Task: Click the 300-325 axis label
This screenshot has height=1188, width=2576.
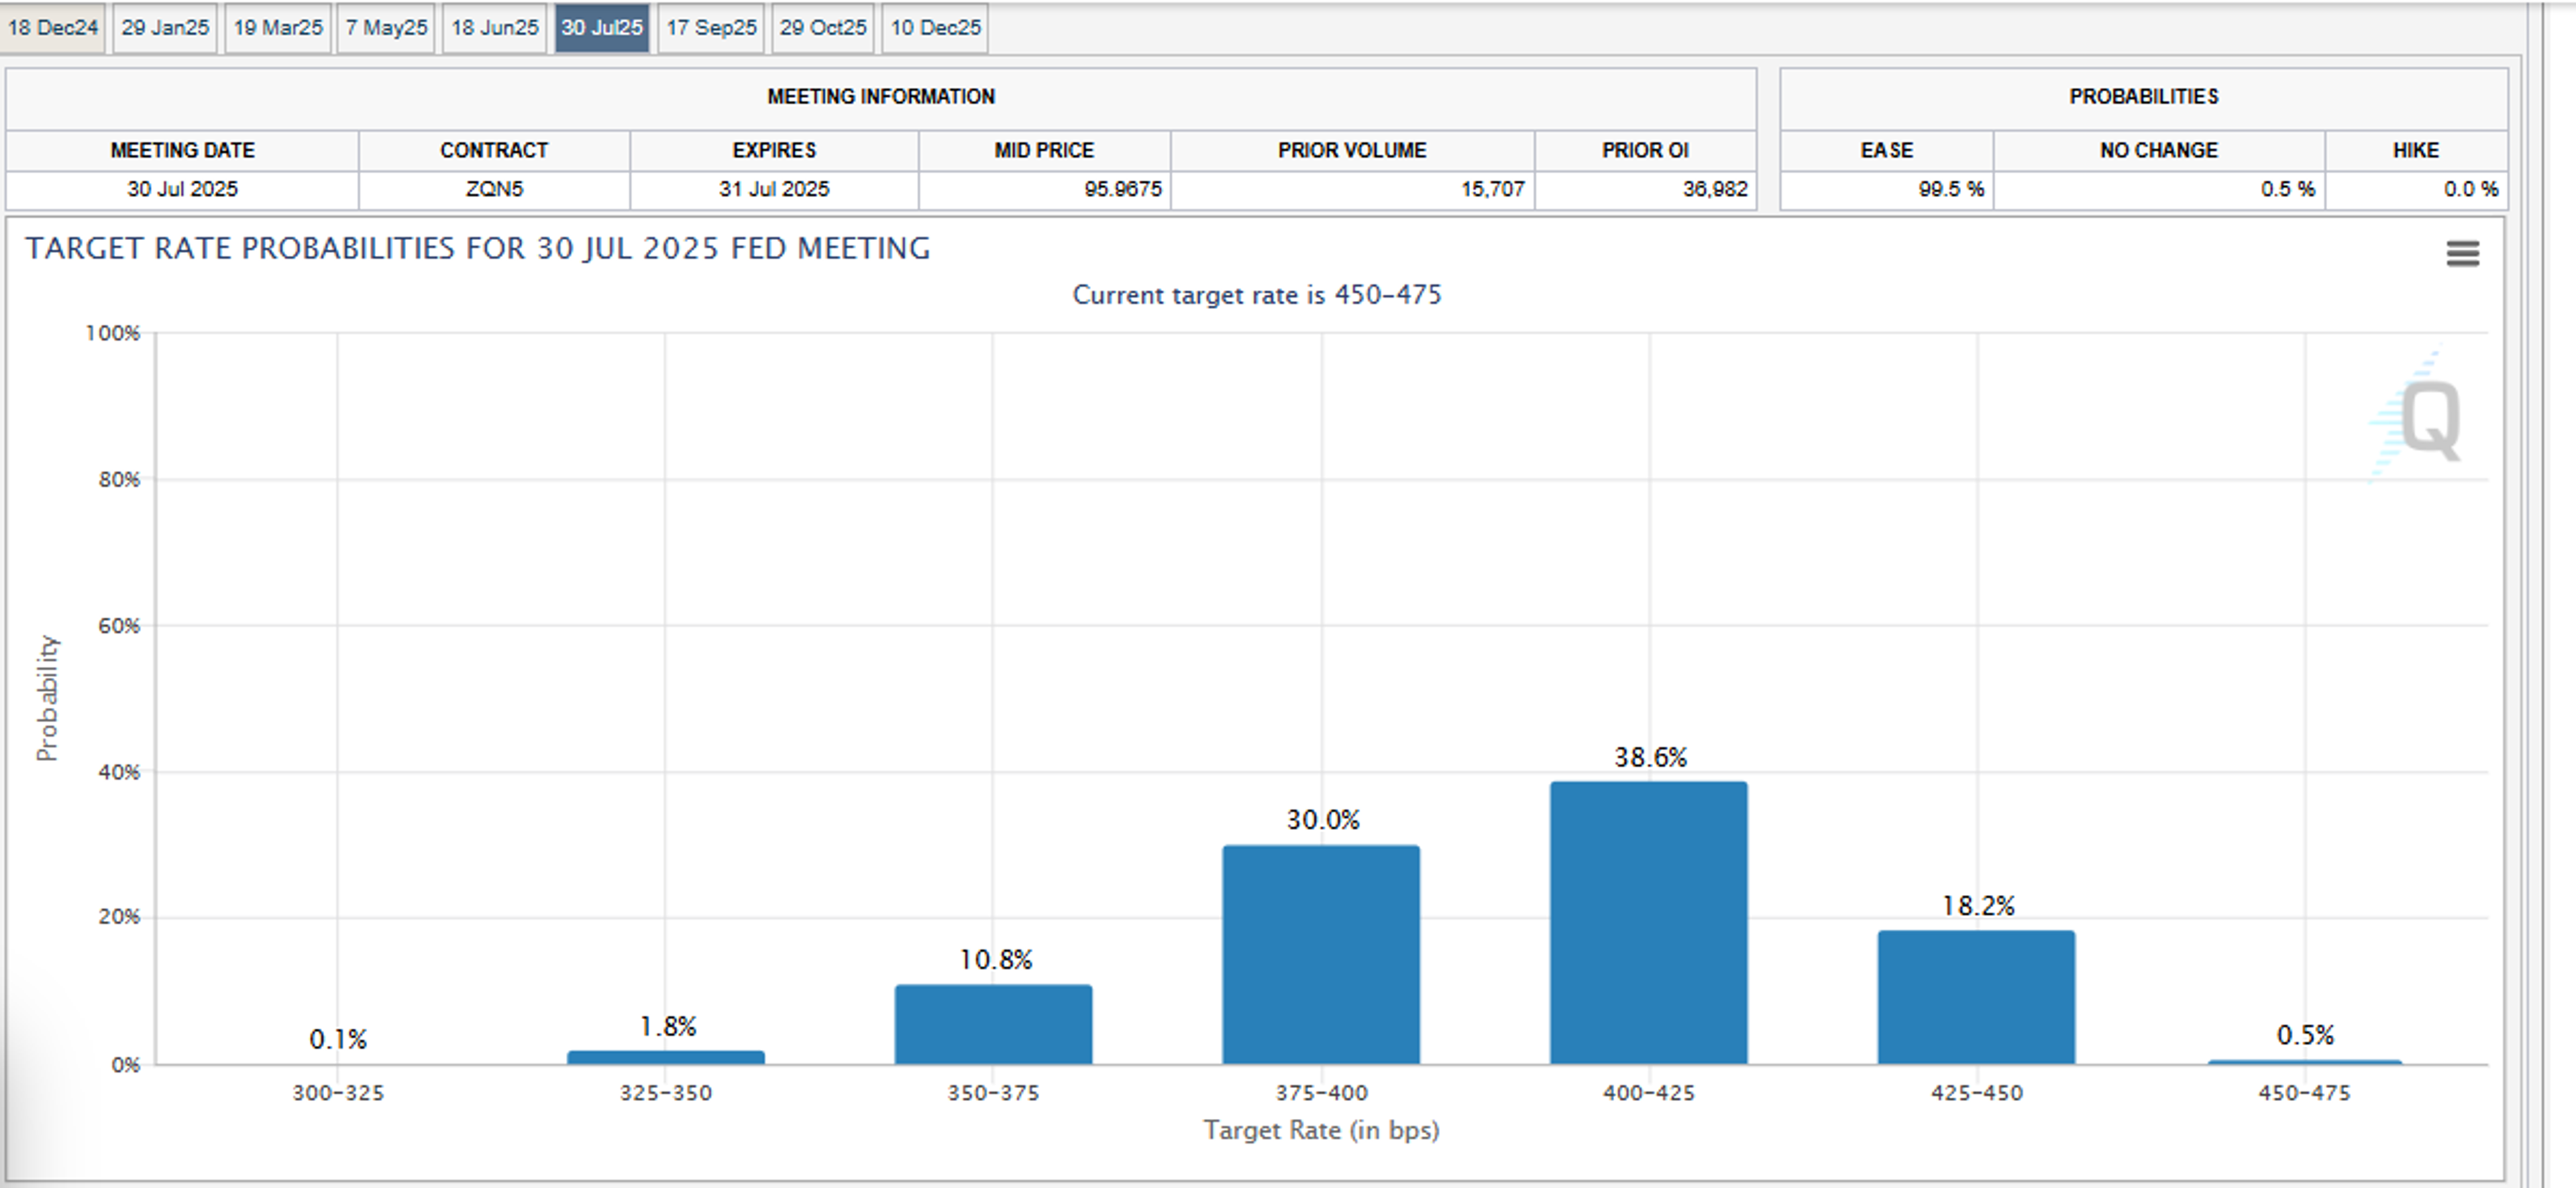Action: click(338, 1093)
